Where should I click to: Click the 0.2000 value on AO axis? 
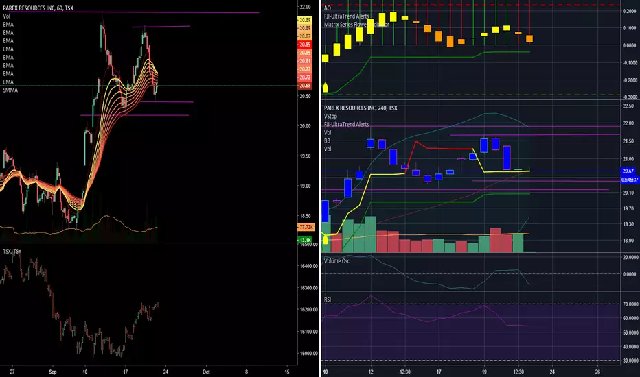click(630, 11)
